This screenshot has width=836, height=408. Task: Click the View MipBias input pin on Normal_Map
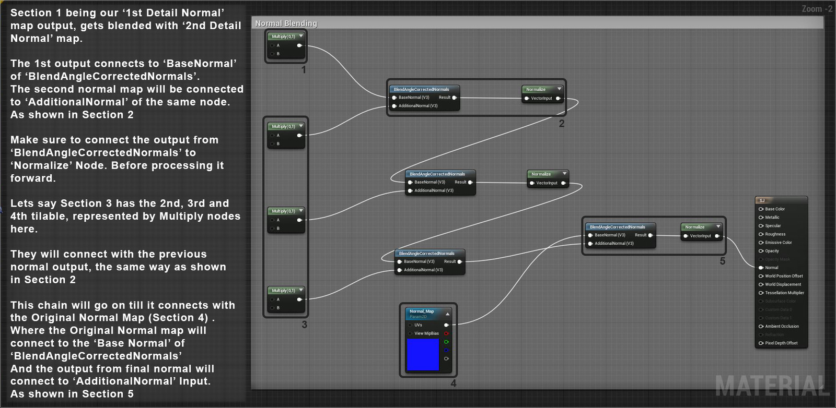pos(410,333)
